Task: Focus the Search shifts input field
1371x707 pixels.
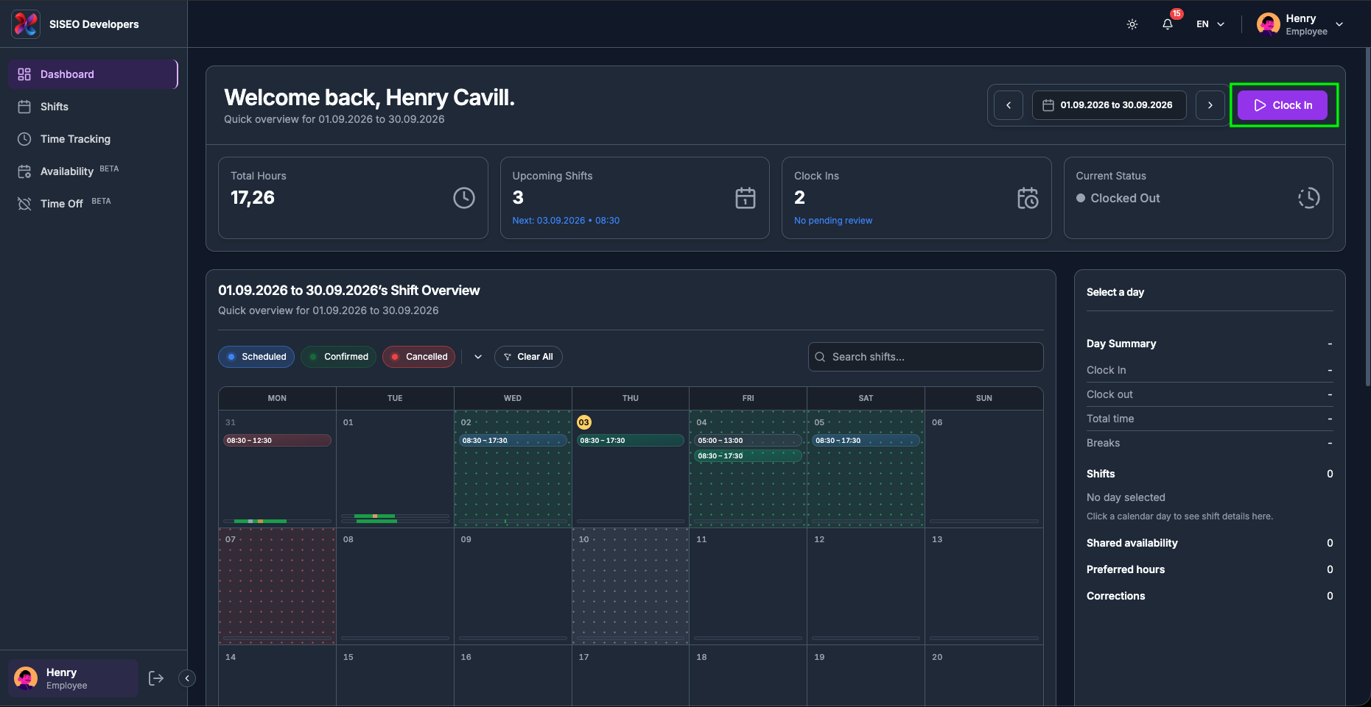Action: [926, 357]
